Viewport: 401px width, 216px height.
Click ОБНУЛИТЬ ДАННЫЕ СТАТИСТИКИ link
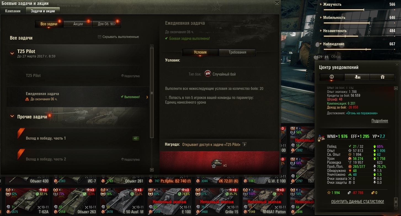click(357, 202)
